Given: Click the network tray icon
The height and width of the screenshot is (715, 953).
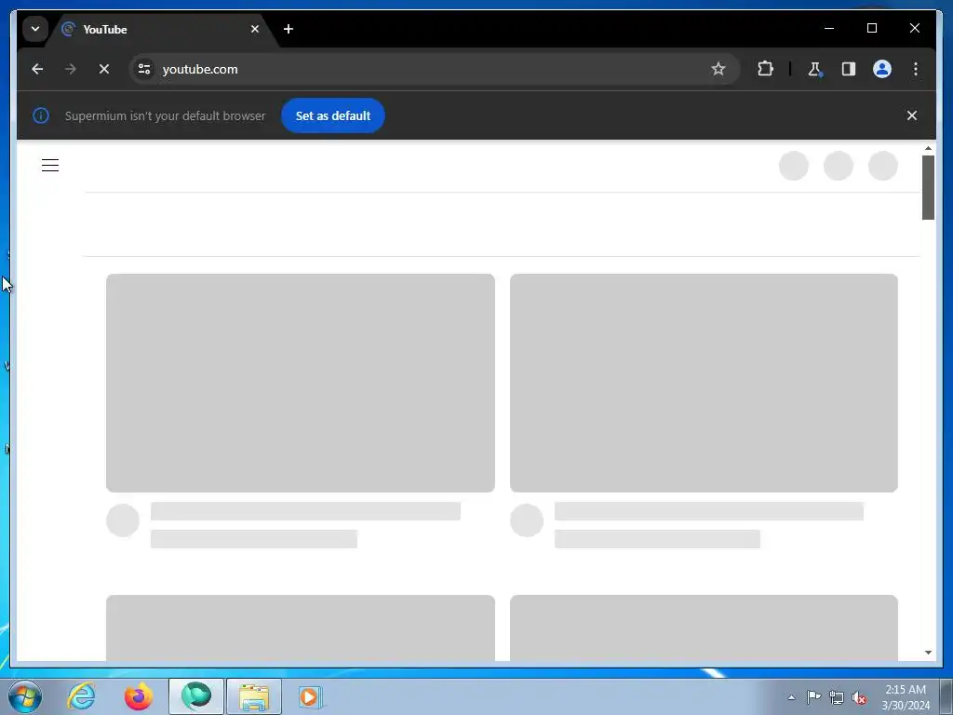Looking at the screenshot, I should [837, 697].
